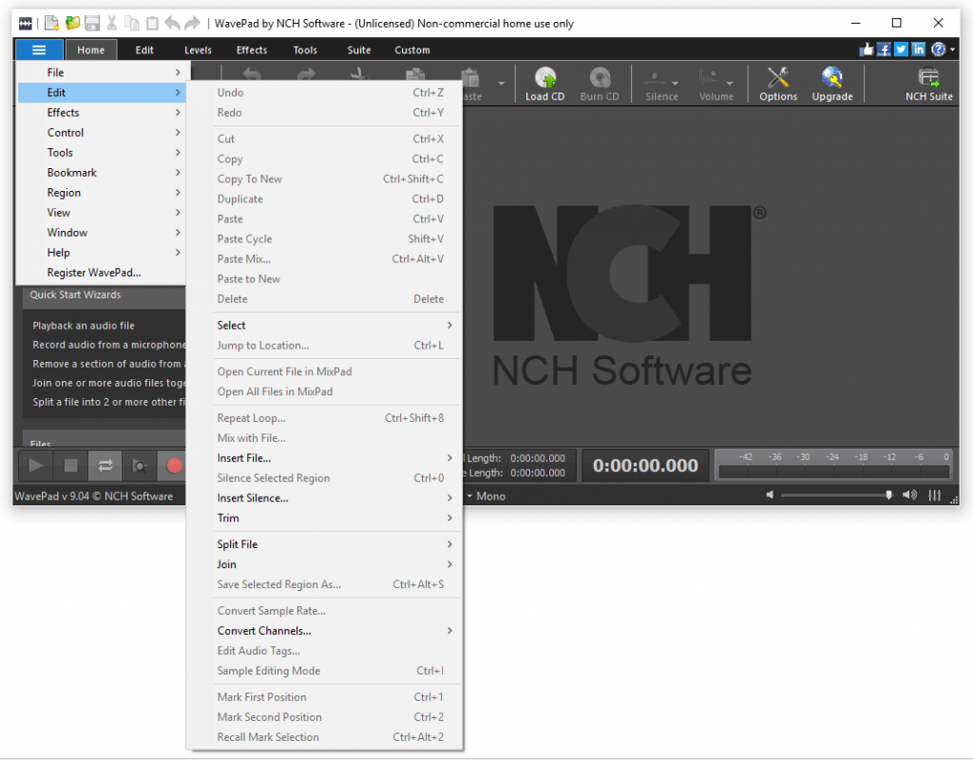Viewport: 973px width, 760px height.
Task: Click the redo arrow in title bar
Action: click(x=192, y=24)
